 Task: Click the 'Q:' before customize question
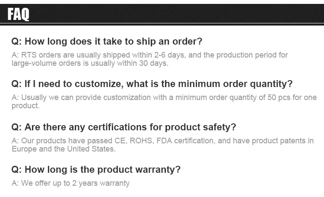(16, 84)
